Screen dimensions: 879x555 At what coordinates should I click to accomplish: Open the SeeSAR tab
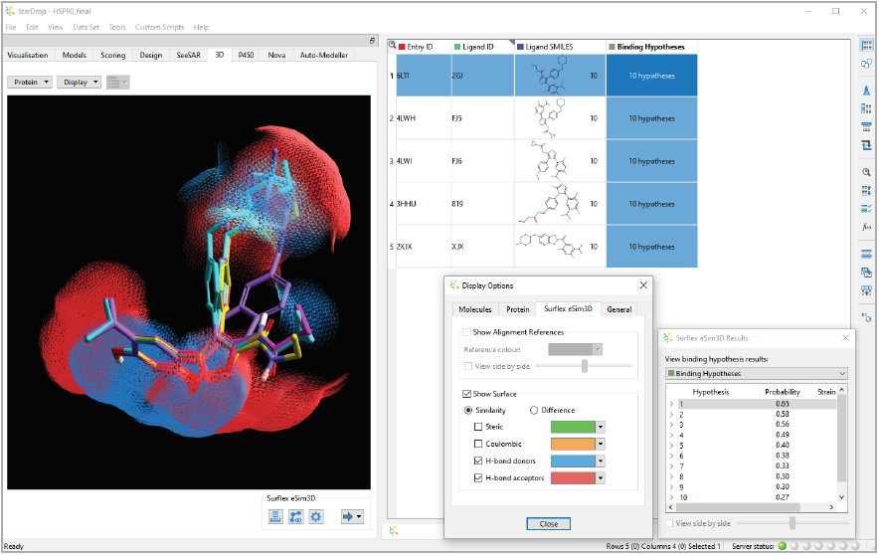pos(188,55)
